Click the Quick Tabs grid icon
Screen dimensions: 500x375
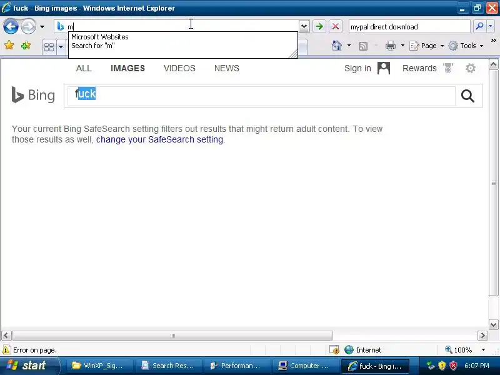pyautogui.click(x=49, y=47)
